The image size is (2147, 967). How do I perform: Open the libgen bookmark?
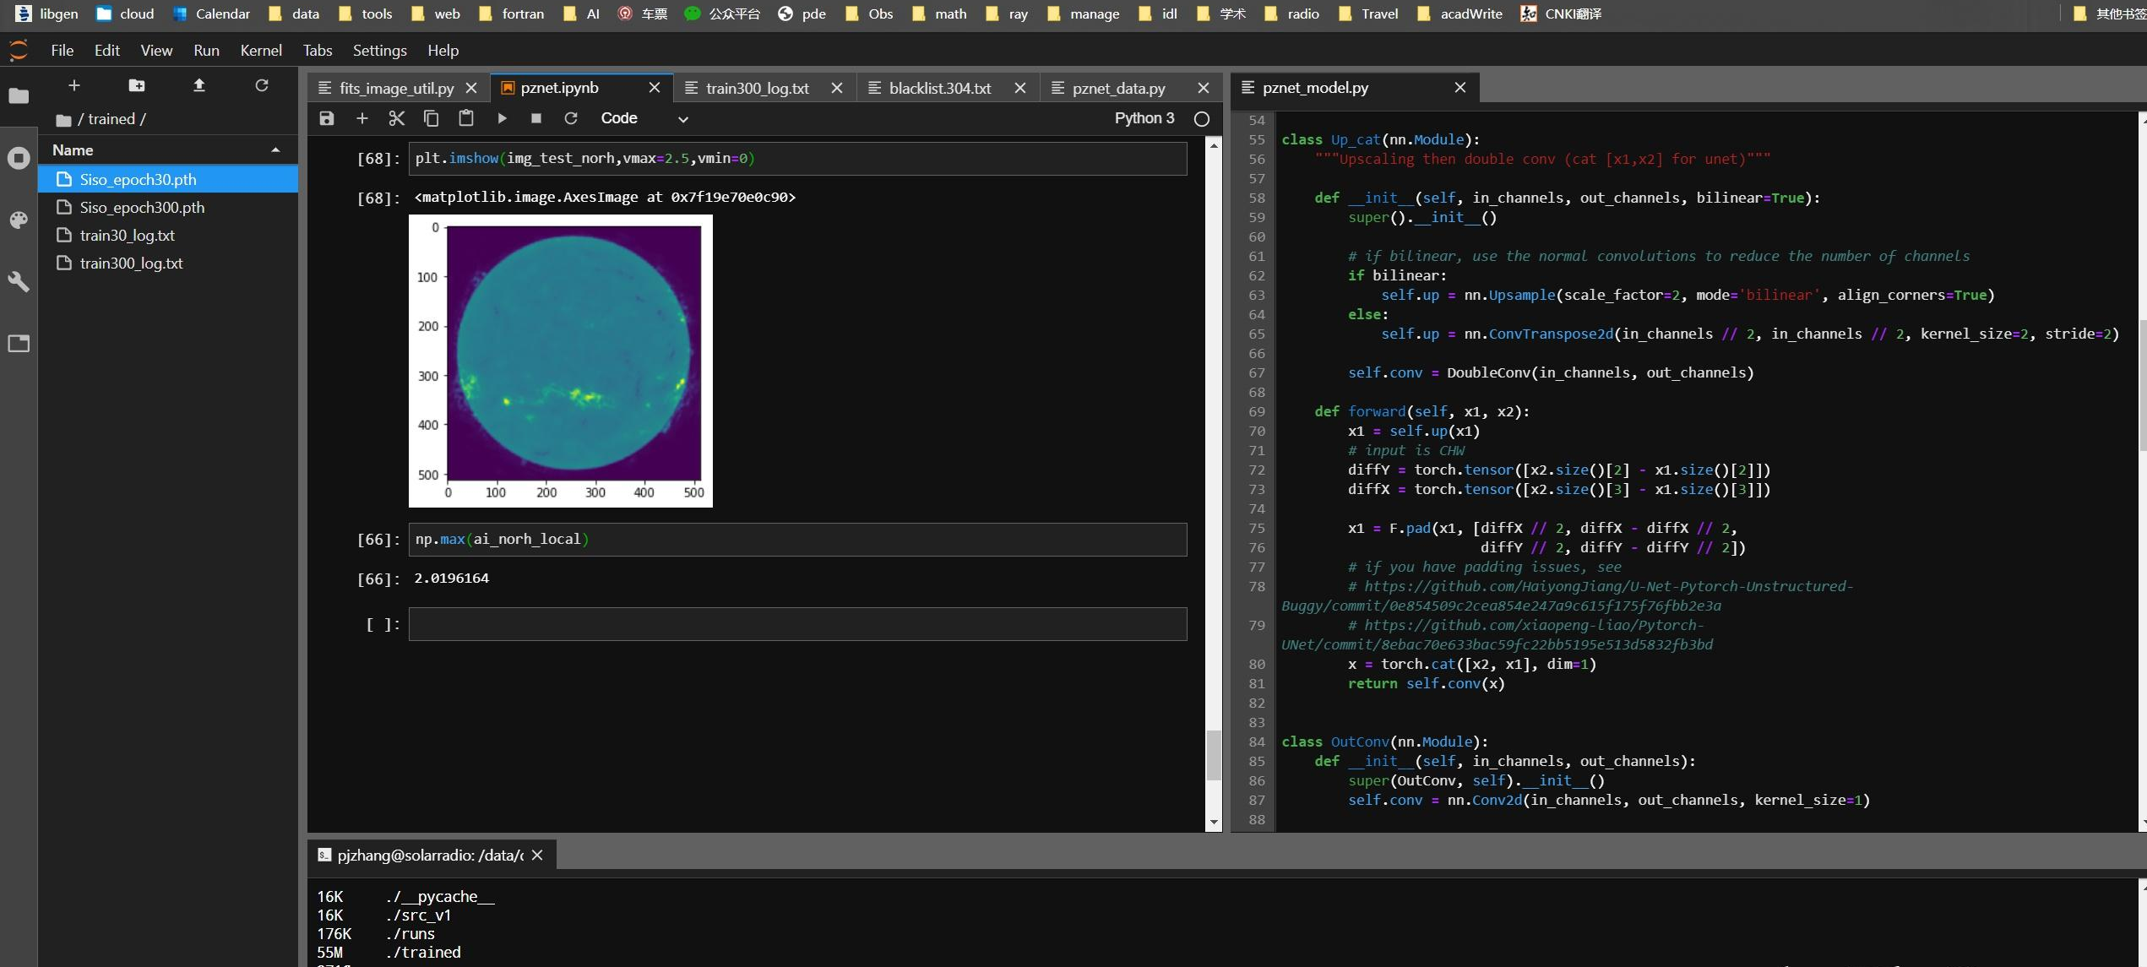click(47, 14)
